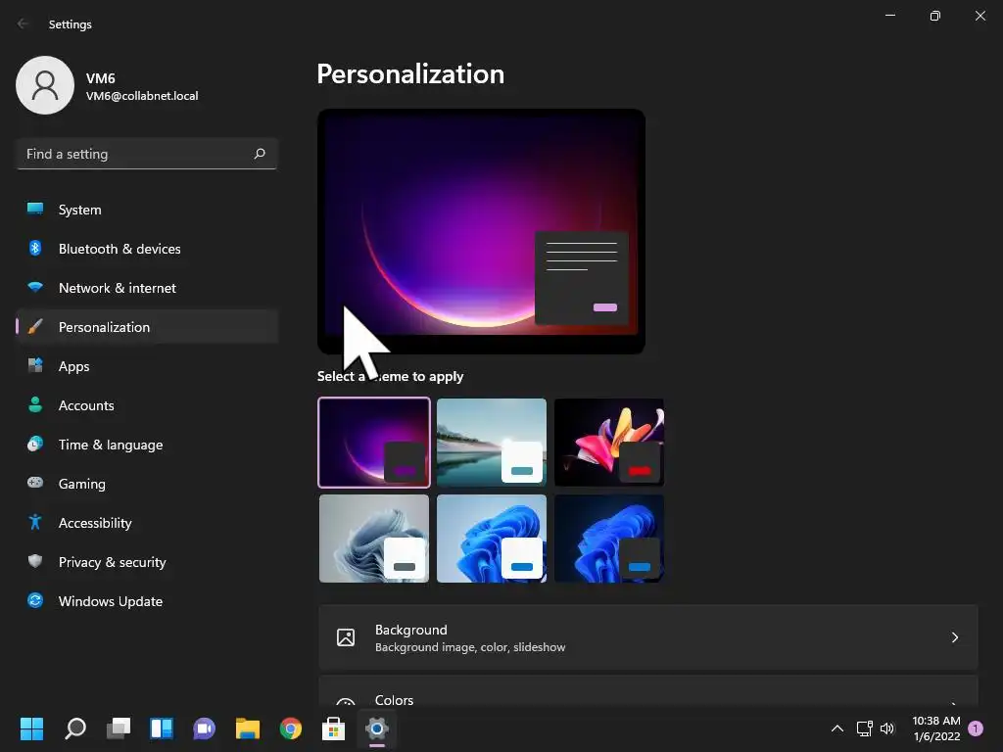Launch Teams Chat from taskbar

tap(204, 728)
